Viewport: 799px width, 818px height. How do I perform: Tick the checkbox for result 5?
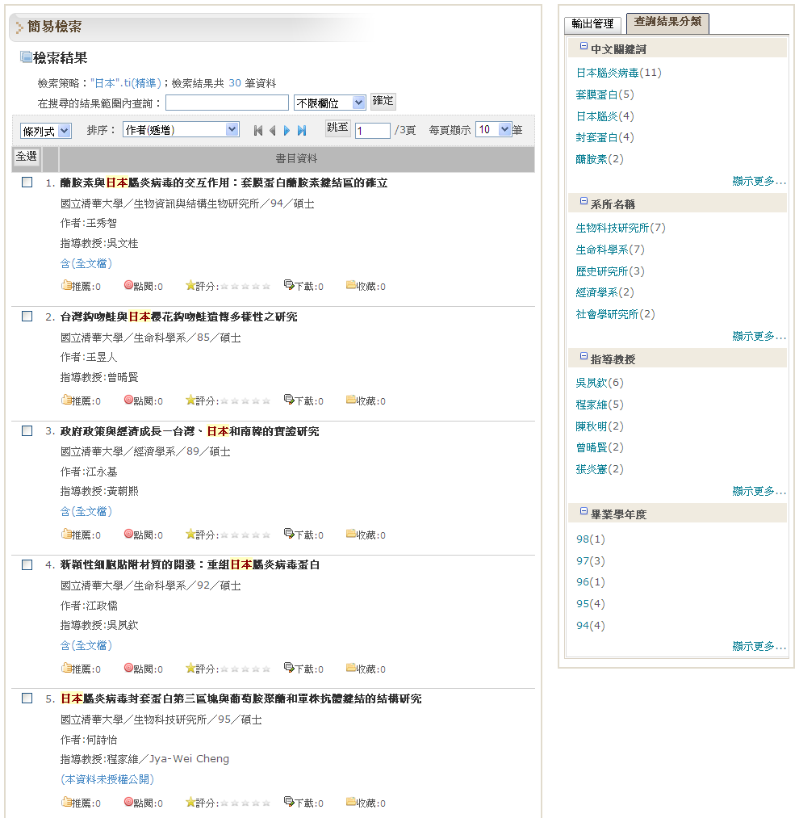(27, 698)
